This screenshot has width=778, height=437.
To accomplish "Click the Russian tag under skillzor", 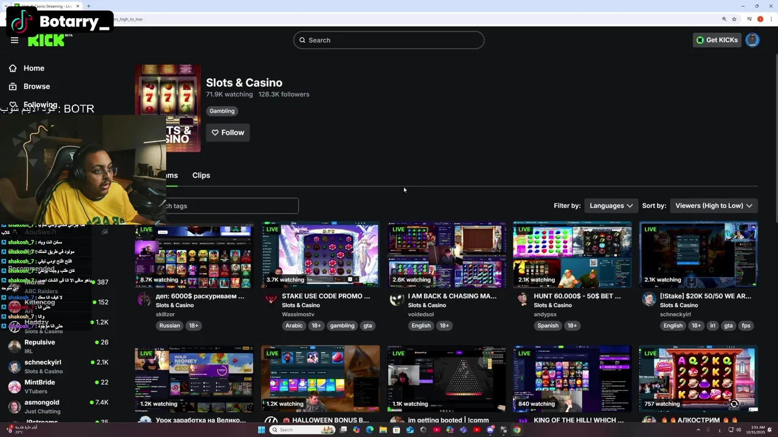I will click(x=170, y=325).
